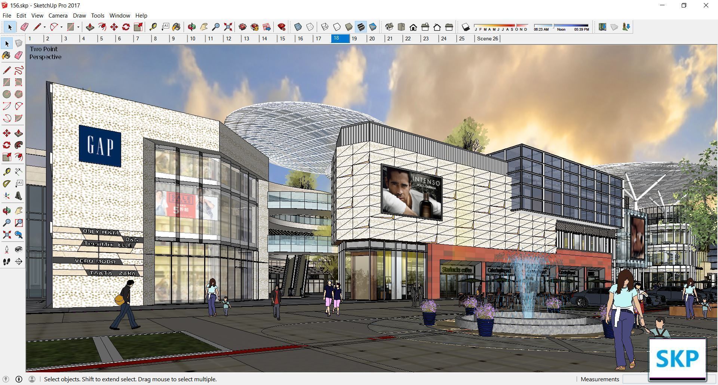718x385 pixels.
Task: Select the Section Plane tool
Action: (19, 262)
